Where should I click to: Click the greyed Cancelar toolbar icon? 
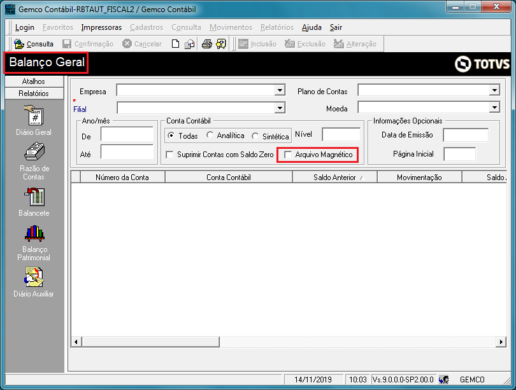pyautogui.click(x=127, y=44)
